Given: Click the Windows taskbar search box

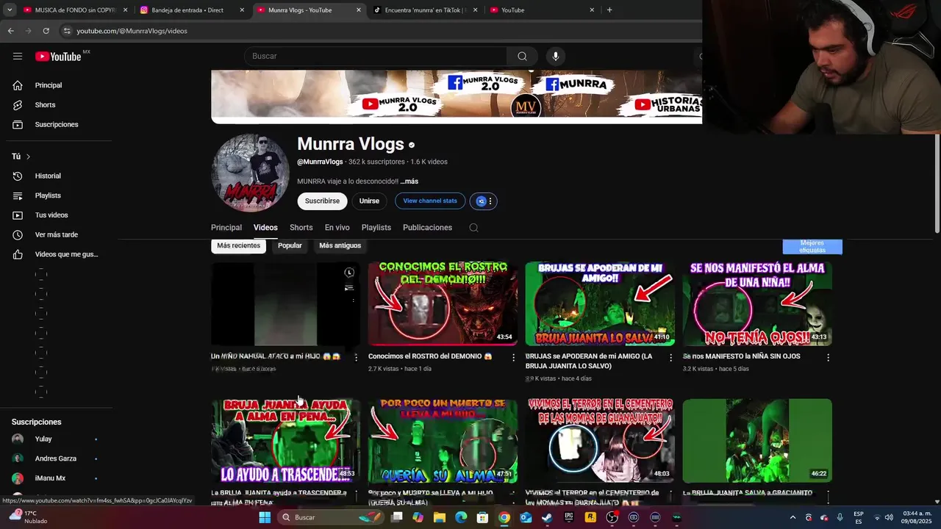Looking at the screenshot, I should (x=331, y=517).
